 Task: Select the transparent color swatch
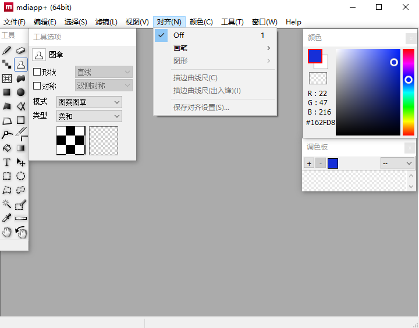pyautogui.click(x=318, y=79)
